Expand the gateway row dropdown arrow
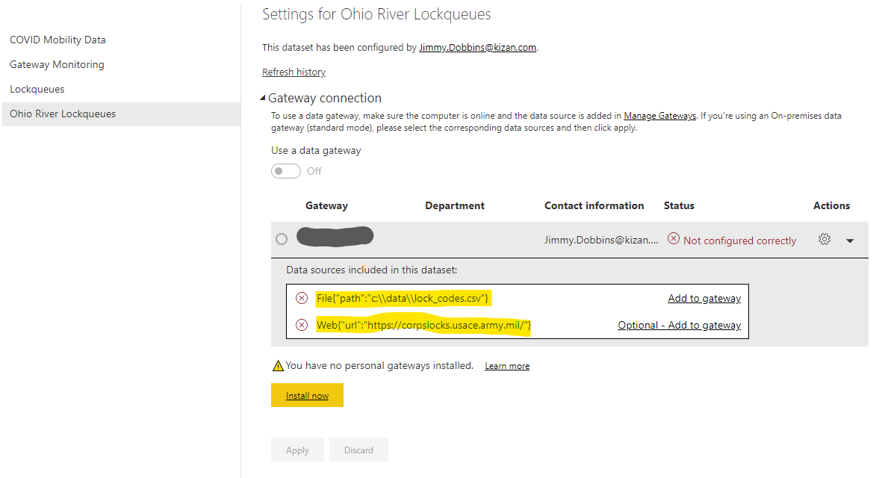 point(850,240)
